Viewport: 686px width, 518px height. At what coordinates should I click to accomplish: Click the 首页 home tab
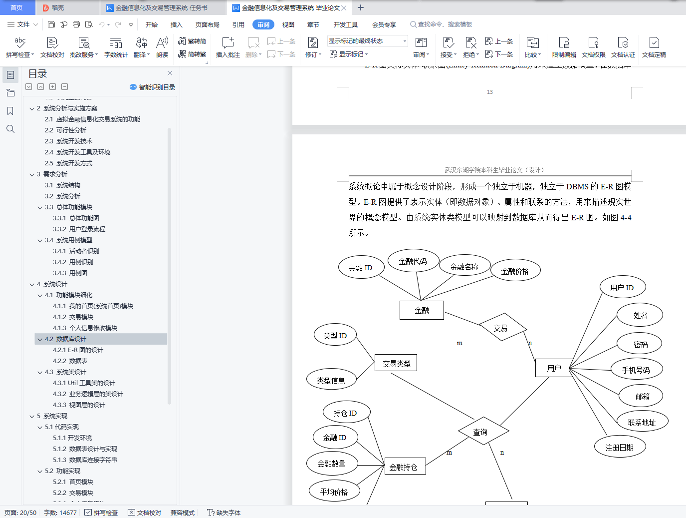16,7
